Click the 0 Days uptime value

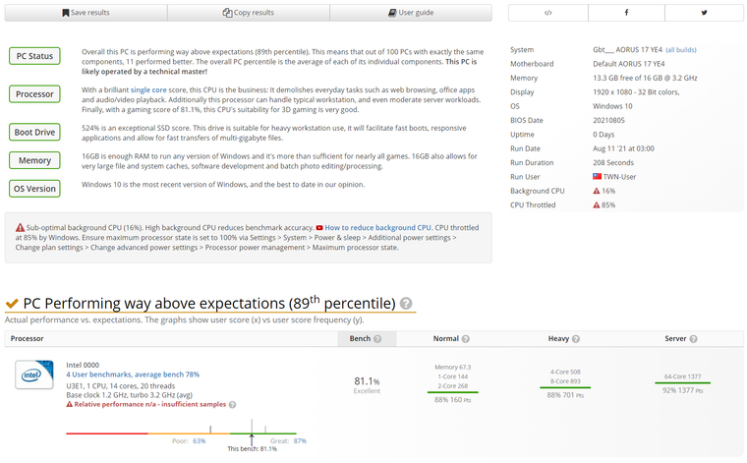[x=603, y=135]
